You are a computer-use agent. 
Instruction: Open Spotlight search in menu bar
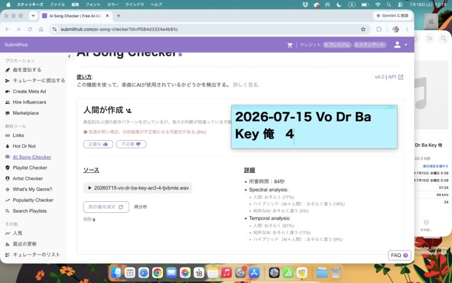pos(389,5)
